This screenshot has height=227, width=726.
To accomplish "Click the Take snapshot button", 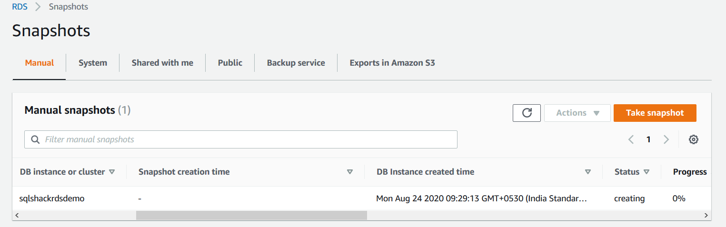I will [655, 113].
